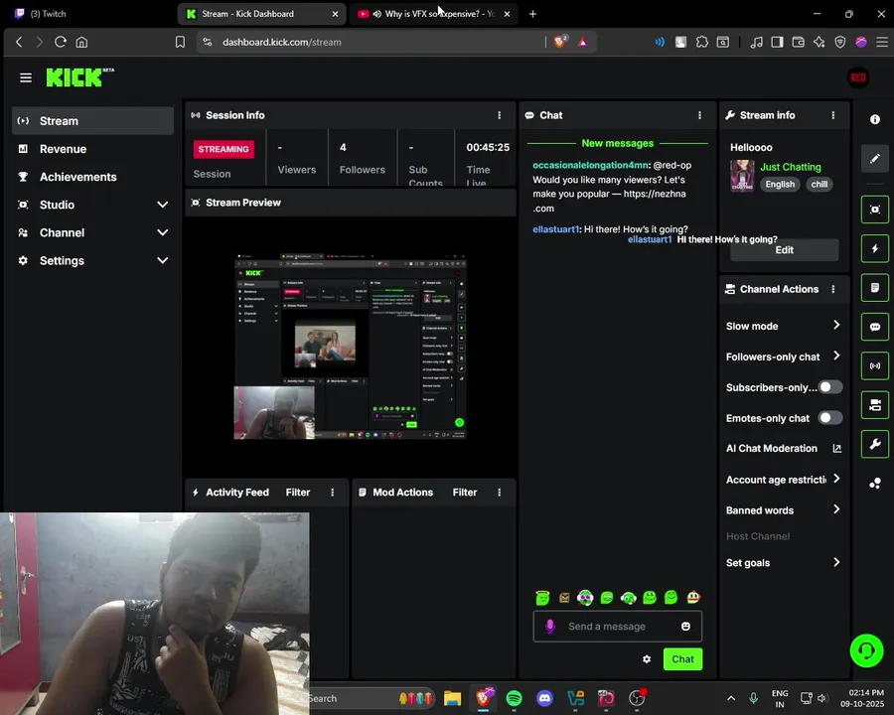The image size is (894, 715).
Task: Click the chill tag chip
Action: point(819,184)
